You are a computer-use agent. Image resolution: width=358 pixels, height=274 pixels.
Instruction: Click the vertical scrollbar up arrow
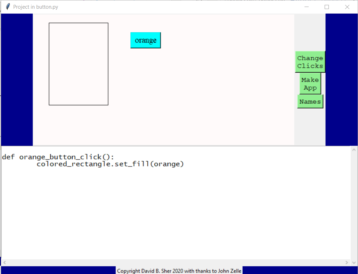point(354,150)
